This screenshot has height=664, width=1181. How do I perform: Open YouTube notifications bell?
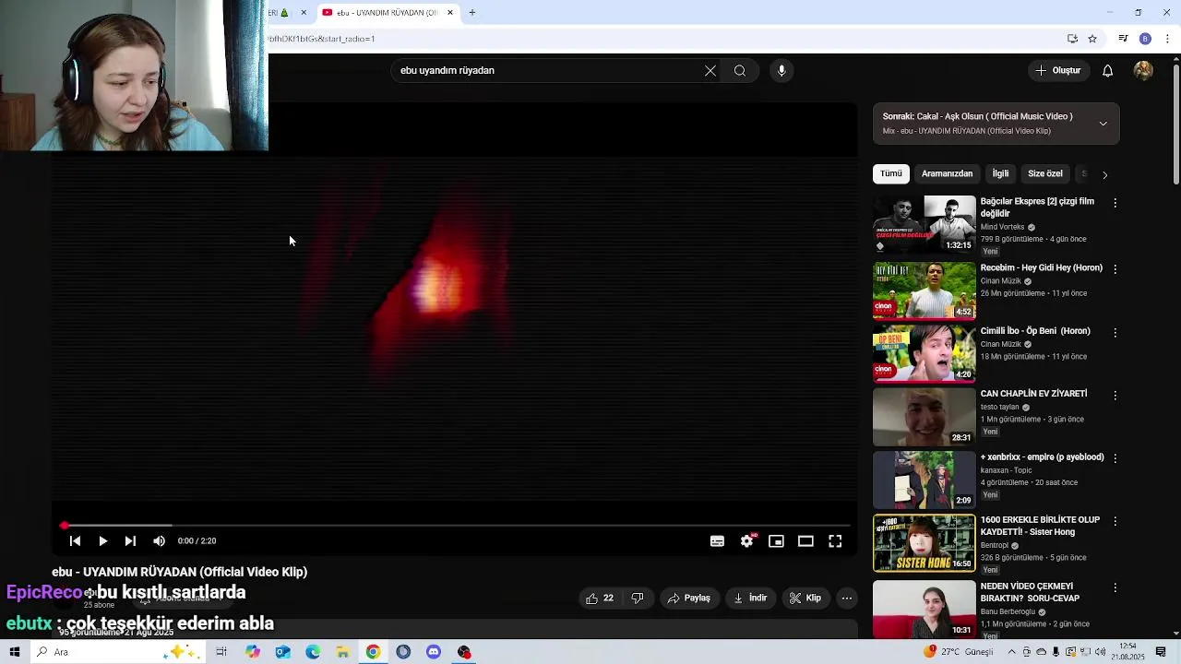point(1108,71)
